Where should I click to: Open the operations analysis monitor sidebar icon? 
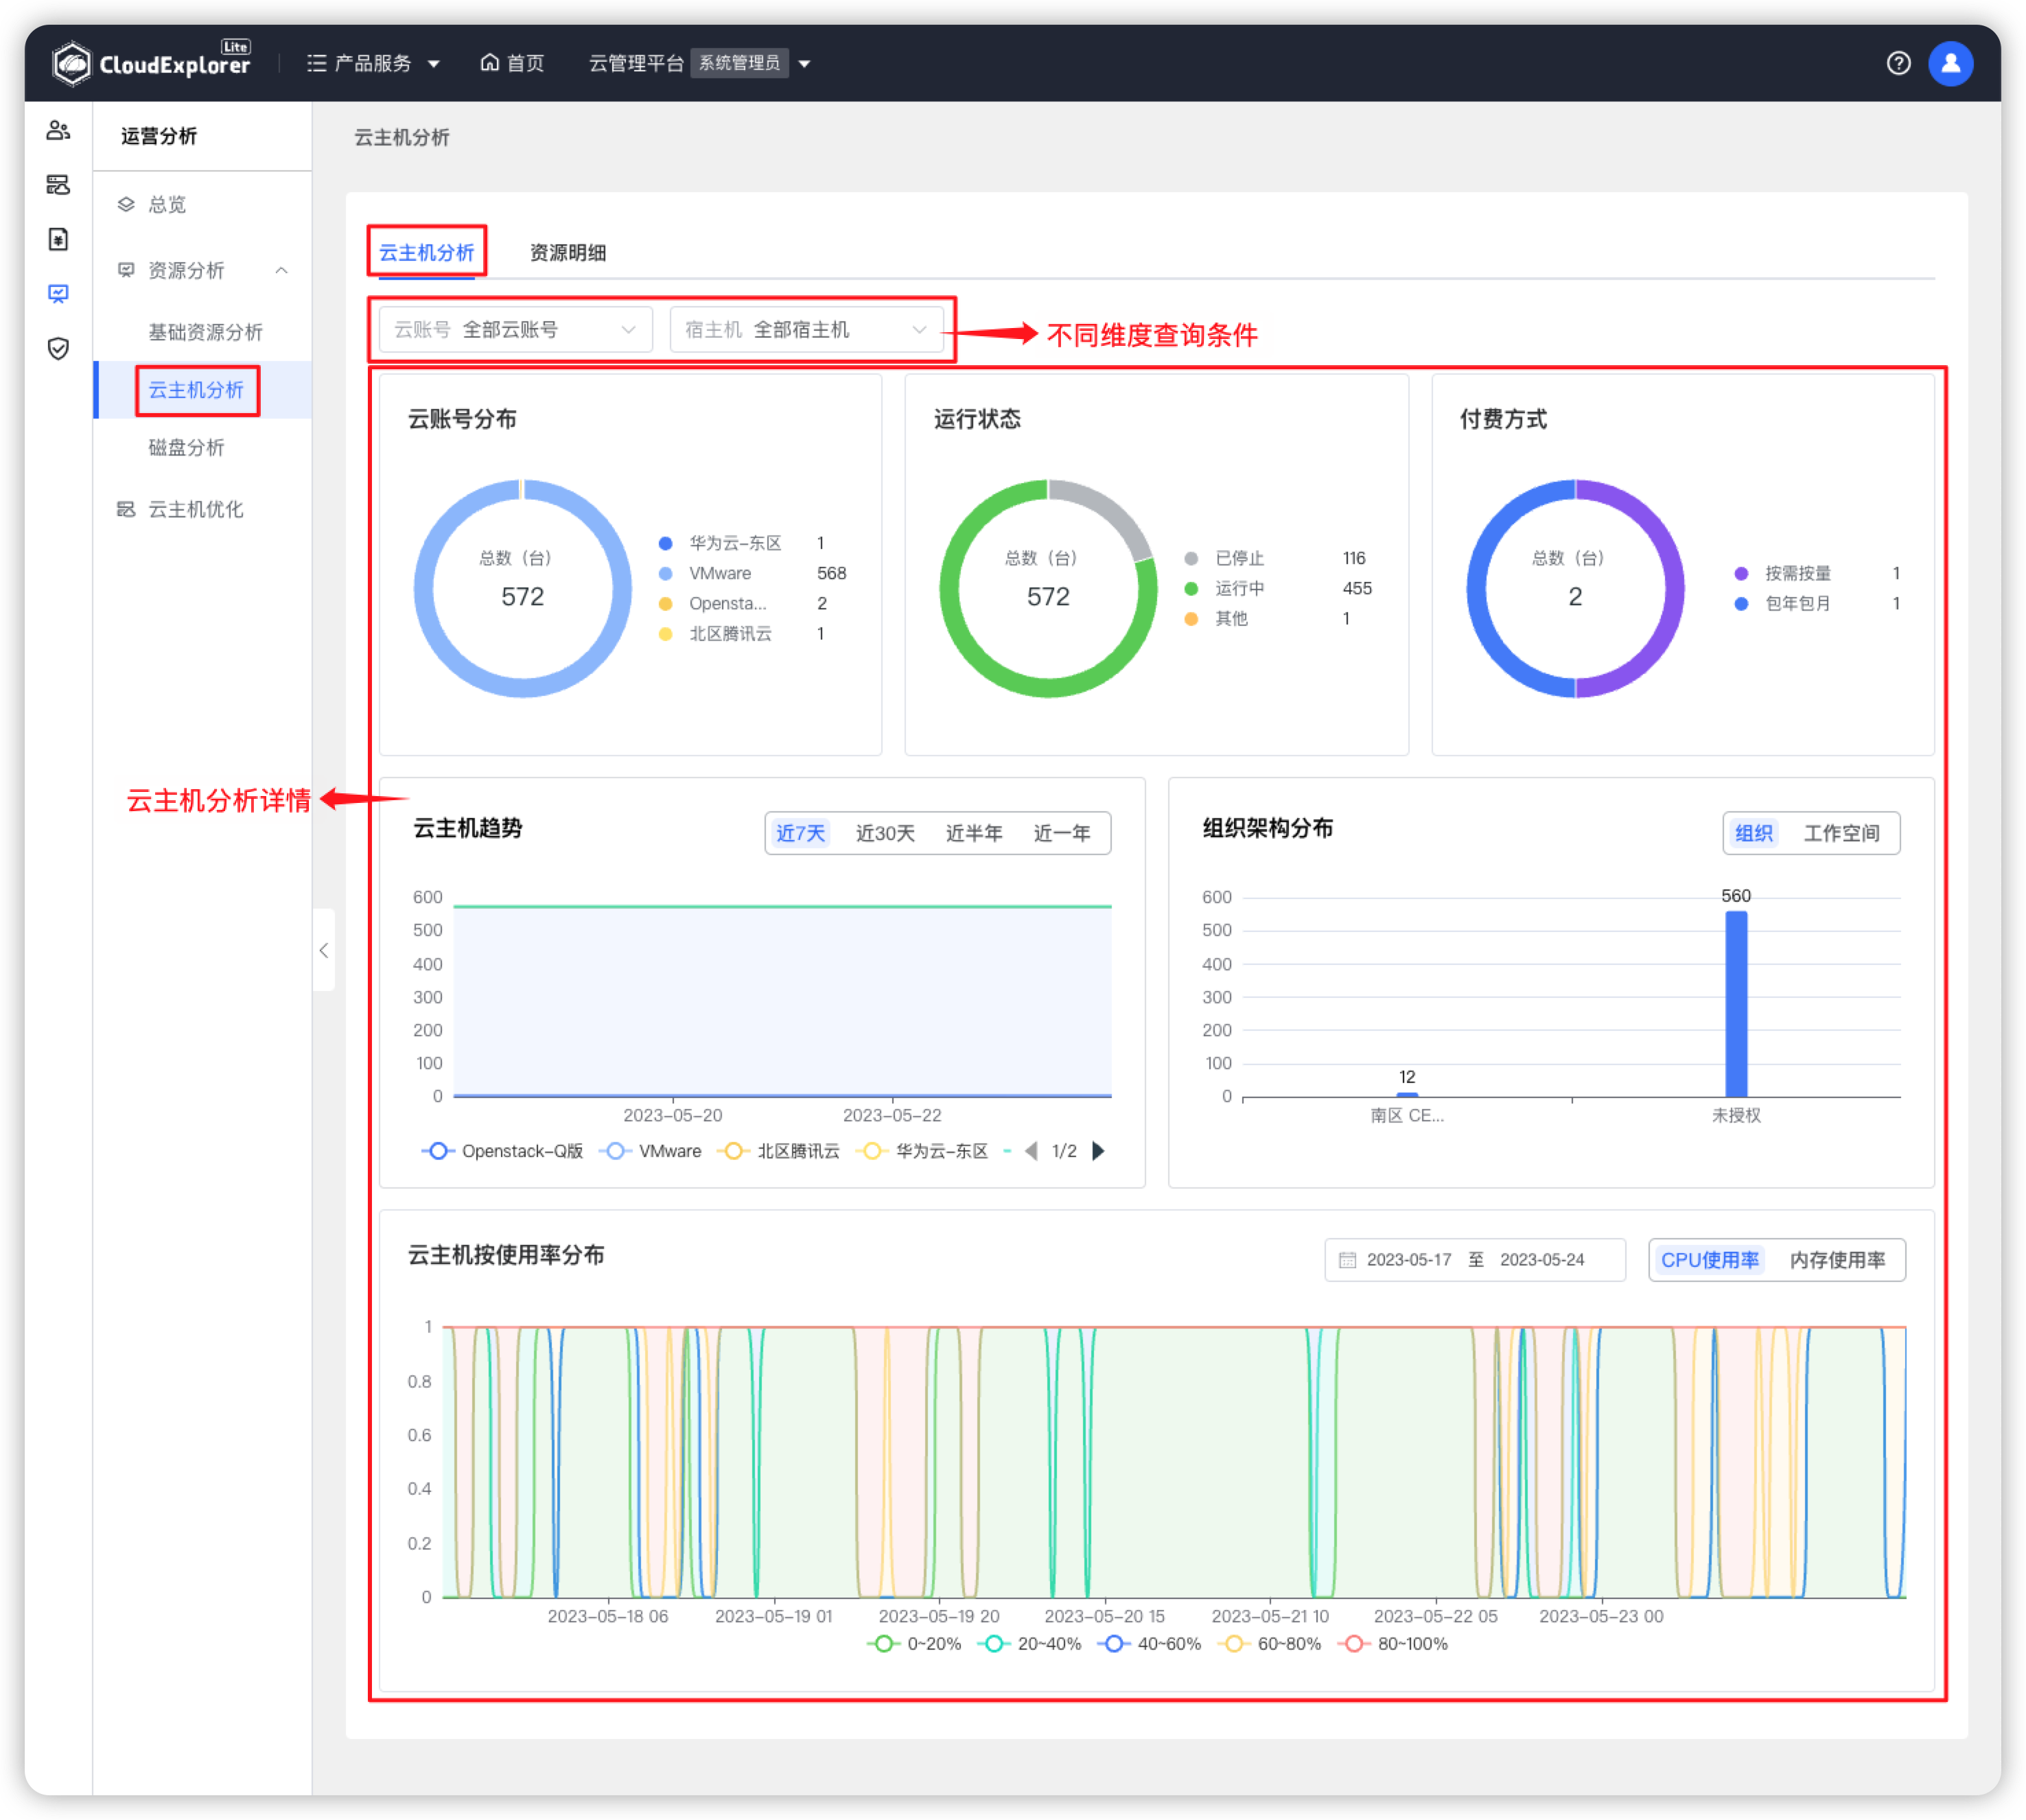pyautogui.click(x=58, y=293)
